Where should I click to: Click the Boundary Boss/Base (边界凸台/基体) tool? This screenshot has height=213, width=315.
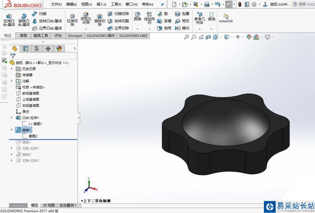47,28
